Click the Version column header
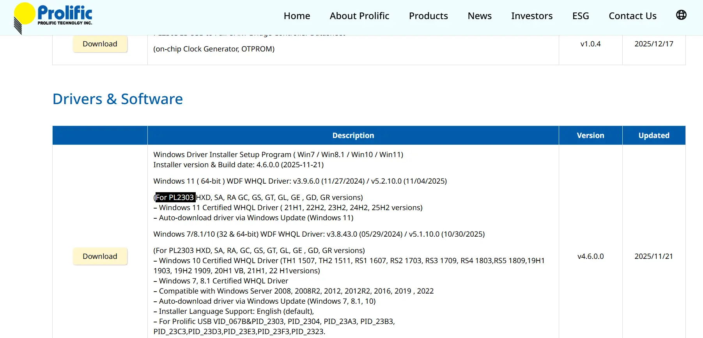This screenshot has height=338, width=703. pos(590,135)
